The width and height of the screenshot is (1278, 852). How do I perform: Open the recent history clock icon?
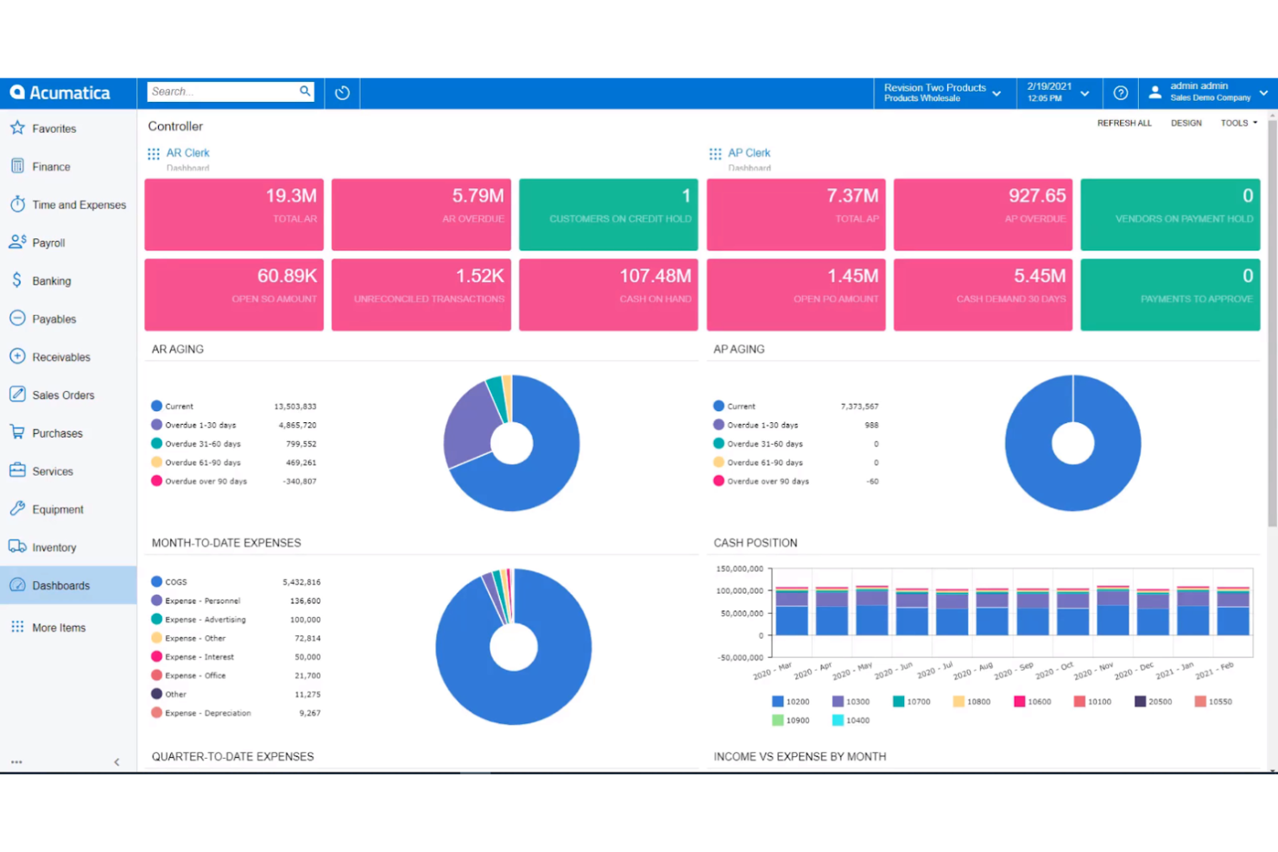342,92
